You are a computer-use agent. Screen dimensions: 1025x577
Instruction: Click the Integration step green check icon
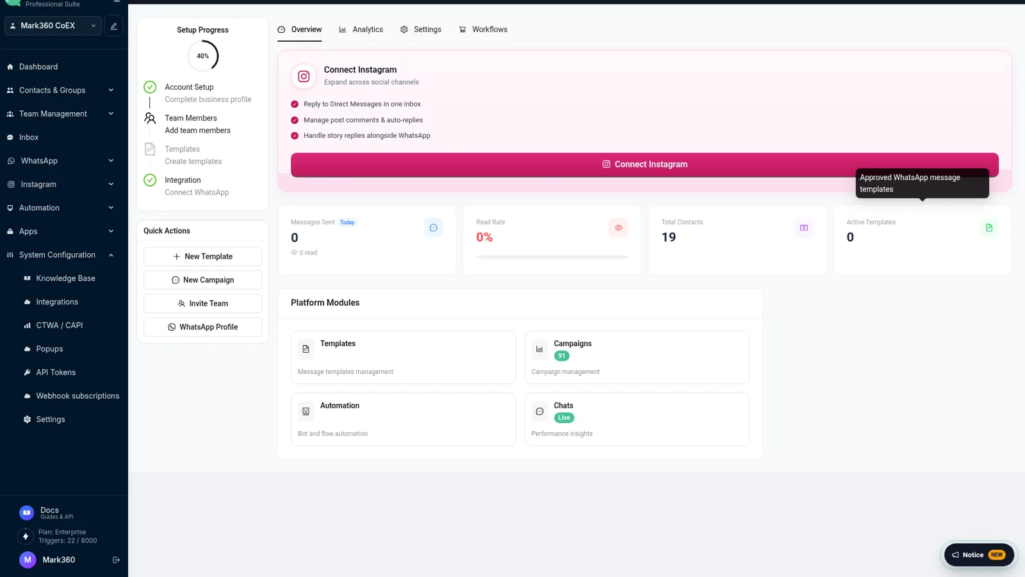pos(150,180)
